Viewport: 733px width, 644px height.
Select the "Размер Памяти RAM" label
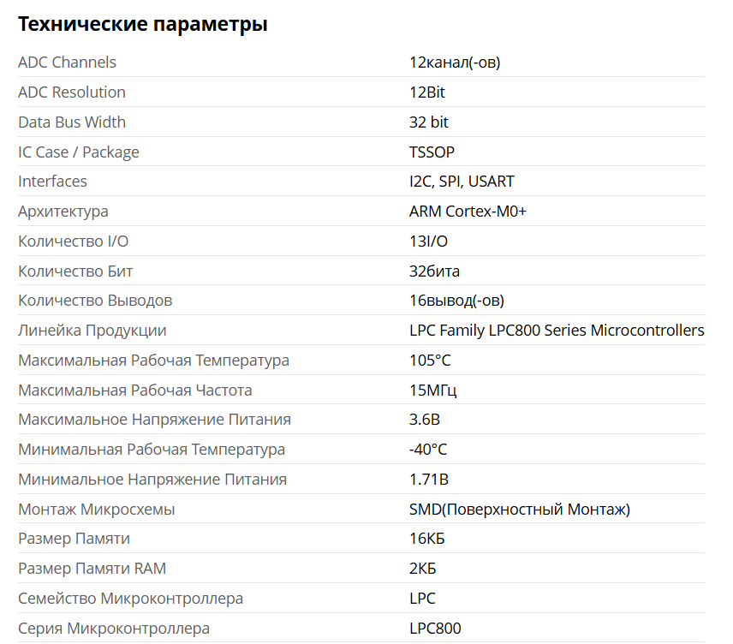(92, 569)
